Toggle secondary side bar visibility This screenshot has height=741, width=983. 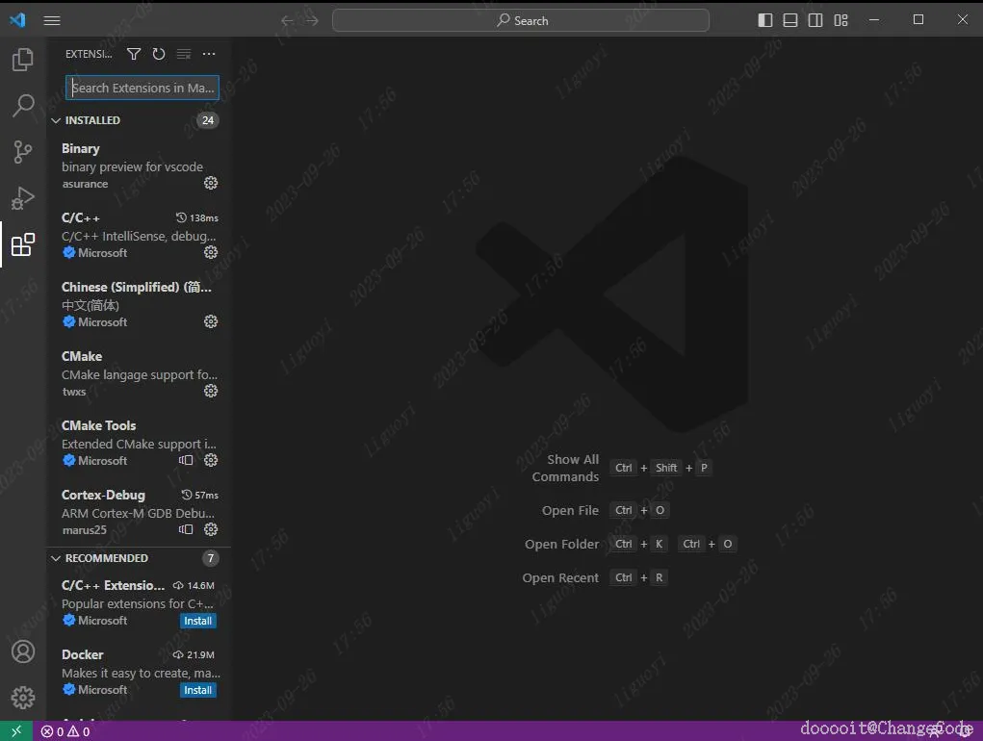coord(815,20)
